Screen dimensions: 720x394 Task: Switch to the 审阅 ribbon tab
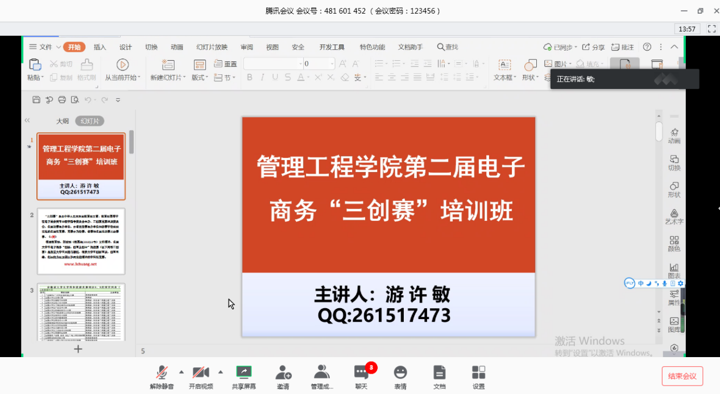pos(247,47)
